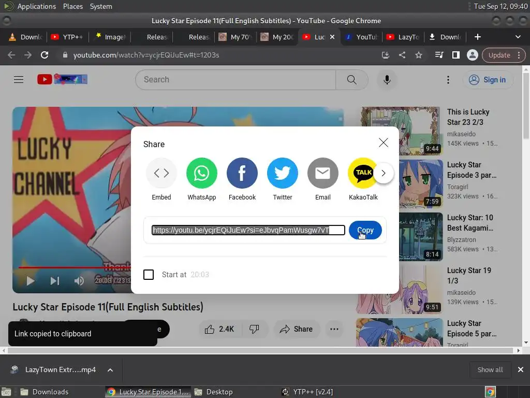Reload the page with refresh icon
The height and width of the screenshot is (398, 530).
(x=45, y=55)
